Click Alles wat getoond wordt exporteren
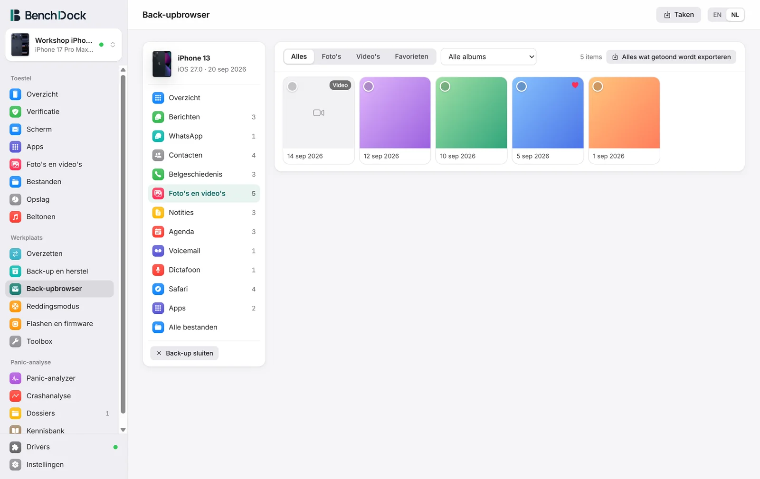 click(671, 57)
